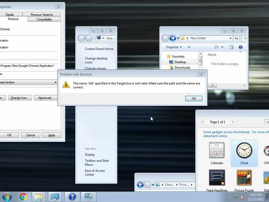Switch to the Details tab
Image resolution: width=269 pixels, height=202 pixels.
click(10, 15)
